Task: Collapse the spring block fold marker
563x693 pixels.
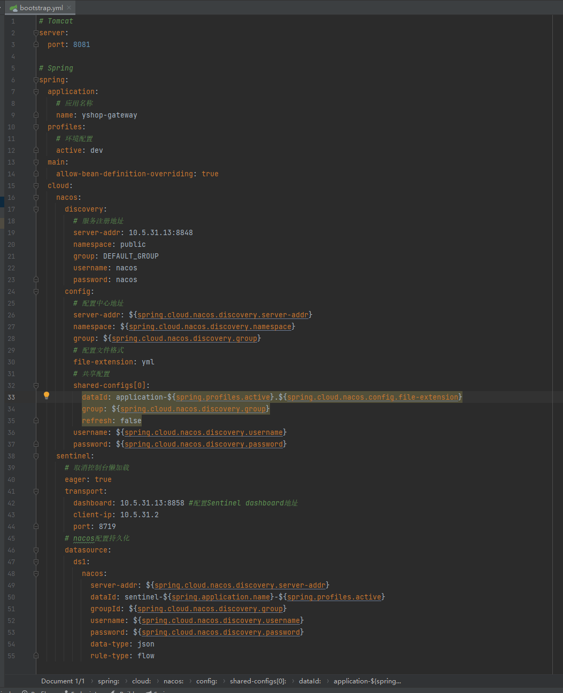Action: point(36,80)
